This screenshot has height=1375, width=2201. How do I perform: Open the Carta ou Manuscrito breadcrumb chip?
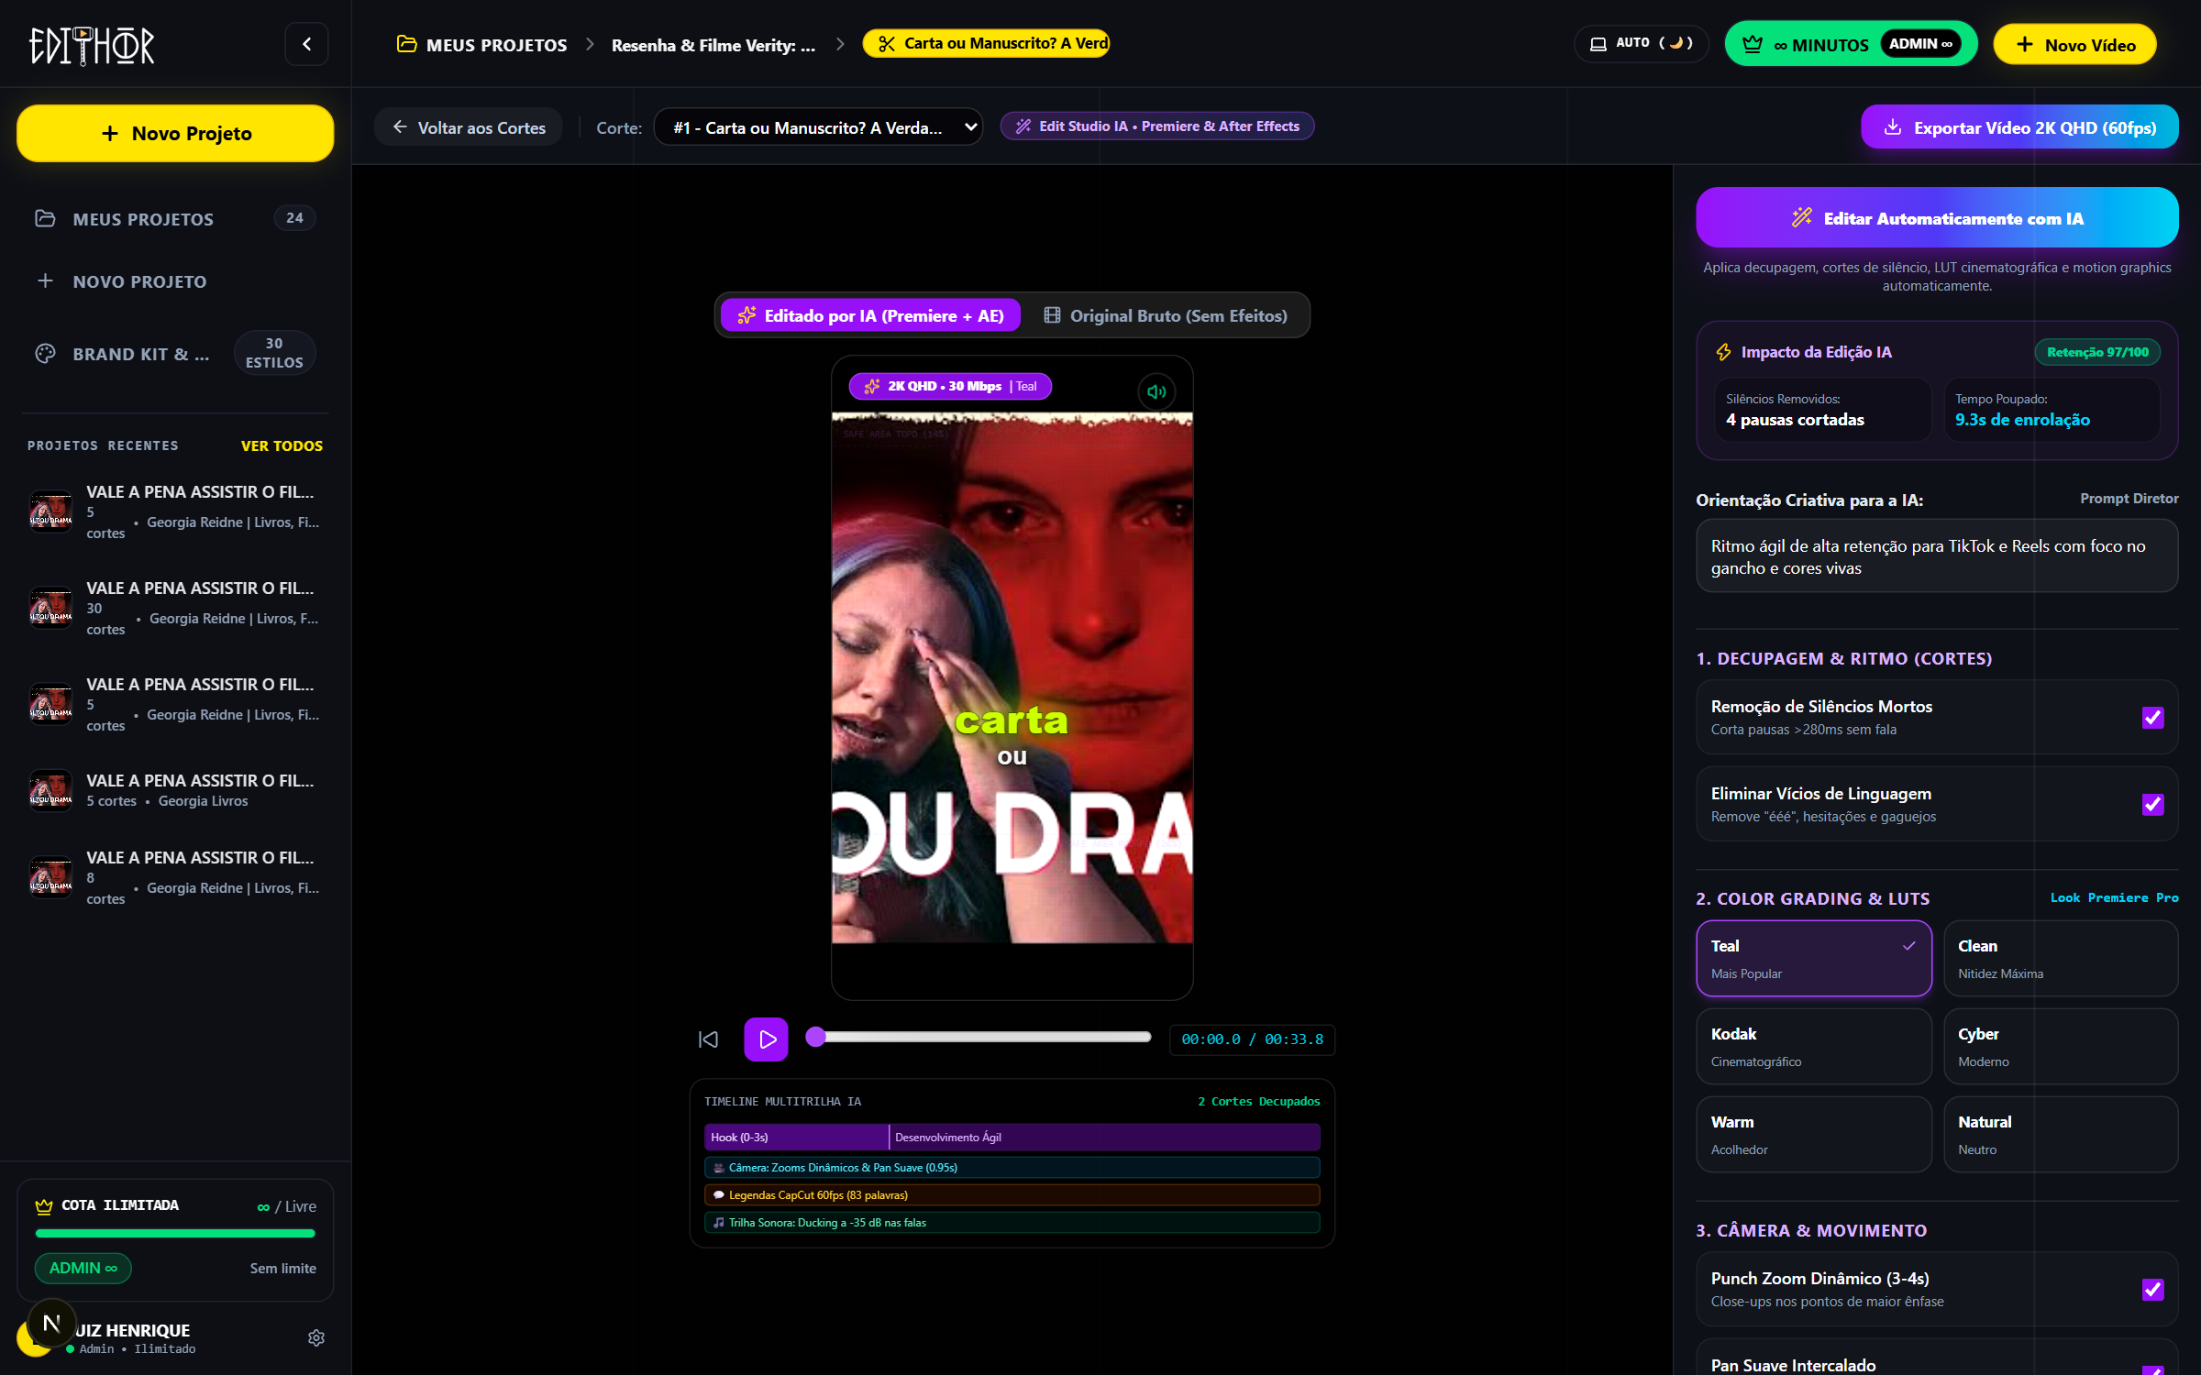[986, 43]
